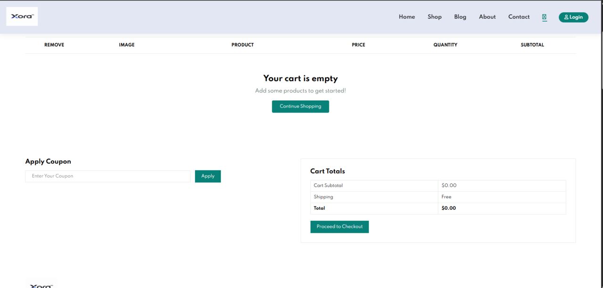This screenshot has width=603, height=288.
Task: Proceed to Checkout
Action: point(340,227)
